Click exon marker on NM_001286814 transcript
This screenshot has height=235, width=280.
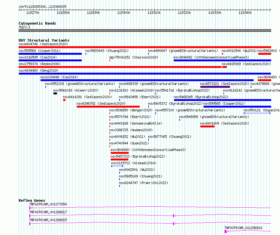click(226, 232)
